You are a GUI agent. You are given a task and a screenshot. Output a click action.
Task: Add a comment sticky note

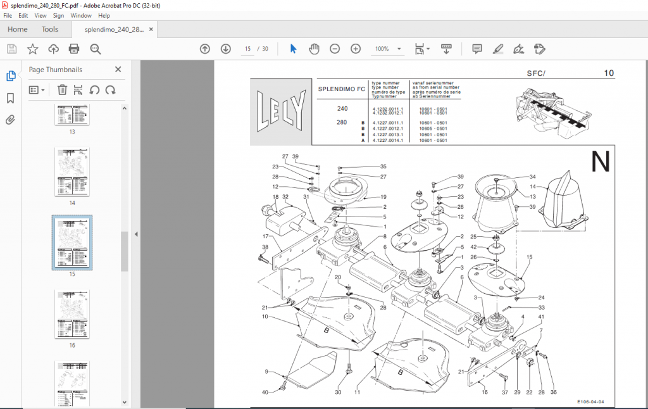pyautogui.click(x=477, y=49)
